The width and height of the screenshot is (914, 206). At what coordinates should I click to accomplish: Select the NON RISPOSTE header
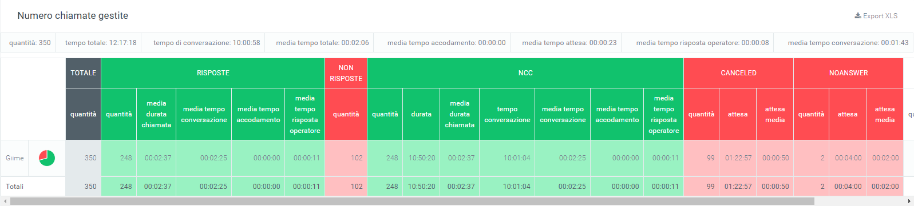[x=346, y=73]
